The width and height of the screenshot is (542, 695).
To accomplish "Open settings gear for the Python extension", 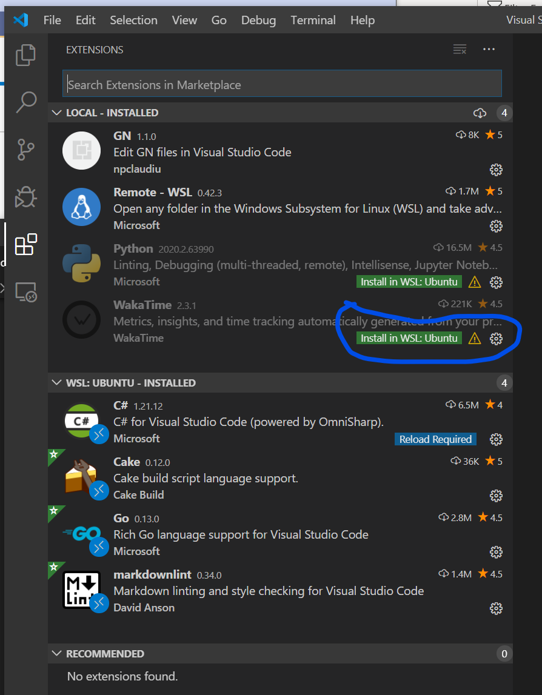I will 496,282.
